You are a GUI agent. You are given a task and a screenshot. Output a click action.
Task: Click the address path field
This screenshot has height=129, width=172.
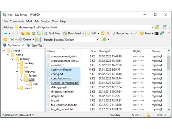click(x=83, y=27)
